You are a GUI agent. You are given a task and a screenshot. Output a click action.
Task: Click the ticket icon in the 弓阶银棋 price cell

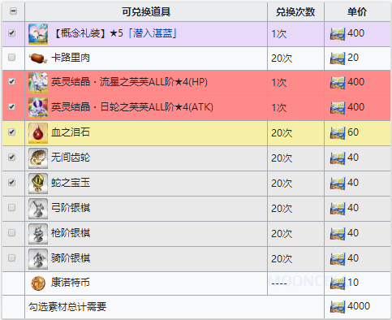(x=338, y=209)
